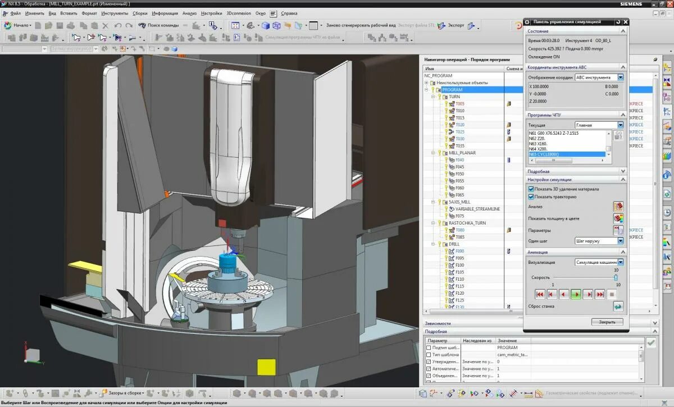Click rewind to start playback button
Viewport: 674px width, 407px height.
click(x=540, y=294)
